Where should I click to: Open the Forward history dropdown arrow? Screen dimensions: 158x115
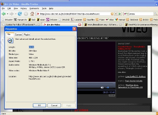click(15, 14)
